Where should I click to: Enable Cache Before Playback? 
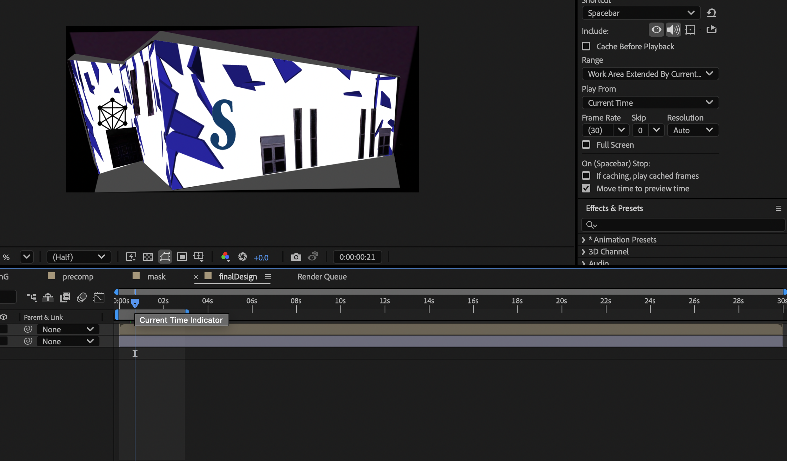pos(586,46)
